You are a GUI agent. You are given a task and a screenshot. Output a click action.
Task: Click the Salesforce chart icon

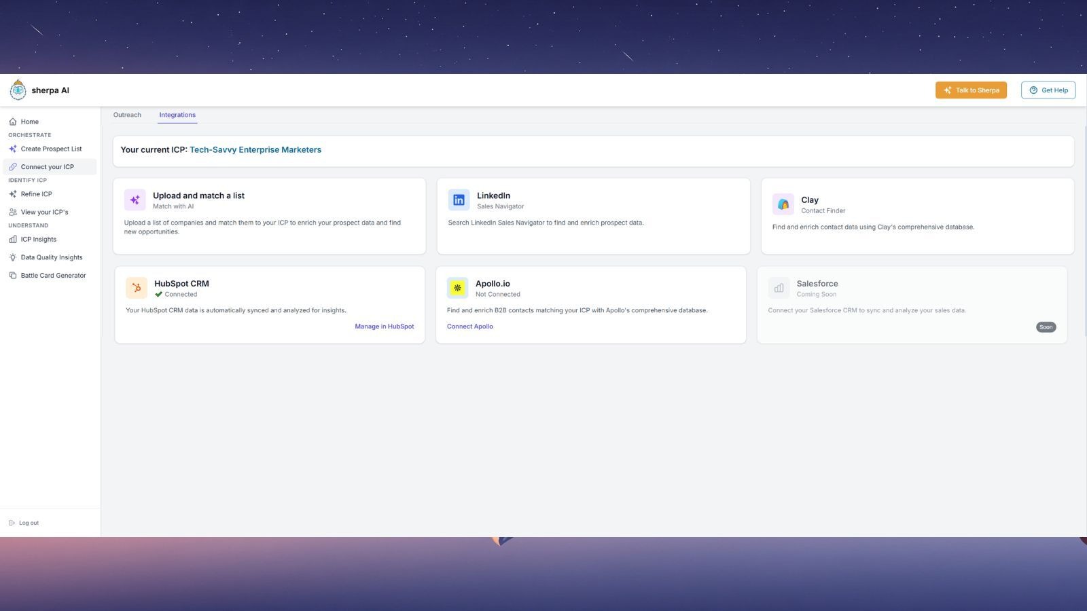[779, 288]
